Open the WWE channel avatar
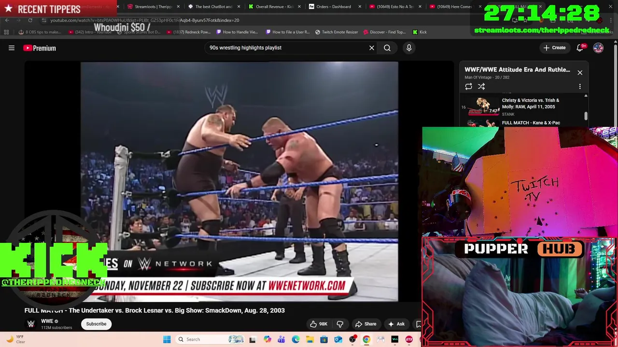618x347 pixels. click(31, 324)
